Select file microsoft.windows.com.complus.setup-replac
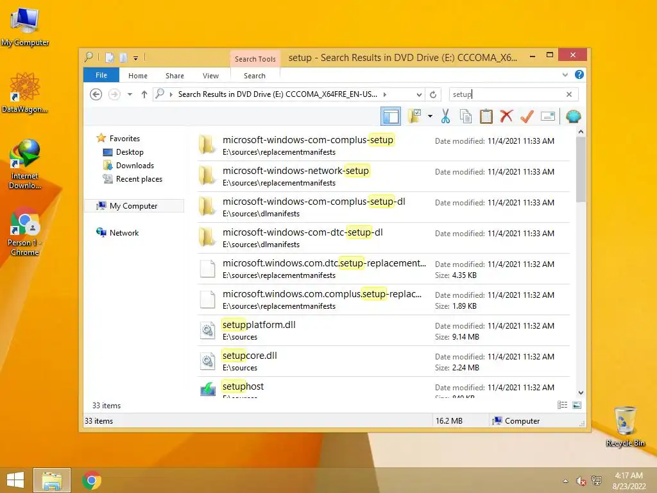Screen dimensions: 657x493 click(x=384, y=299)
